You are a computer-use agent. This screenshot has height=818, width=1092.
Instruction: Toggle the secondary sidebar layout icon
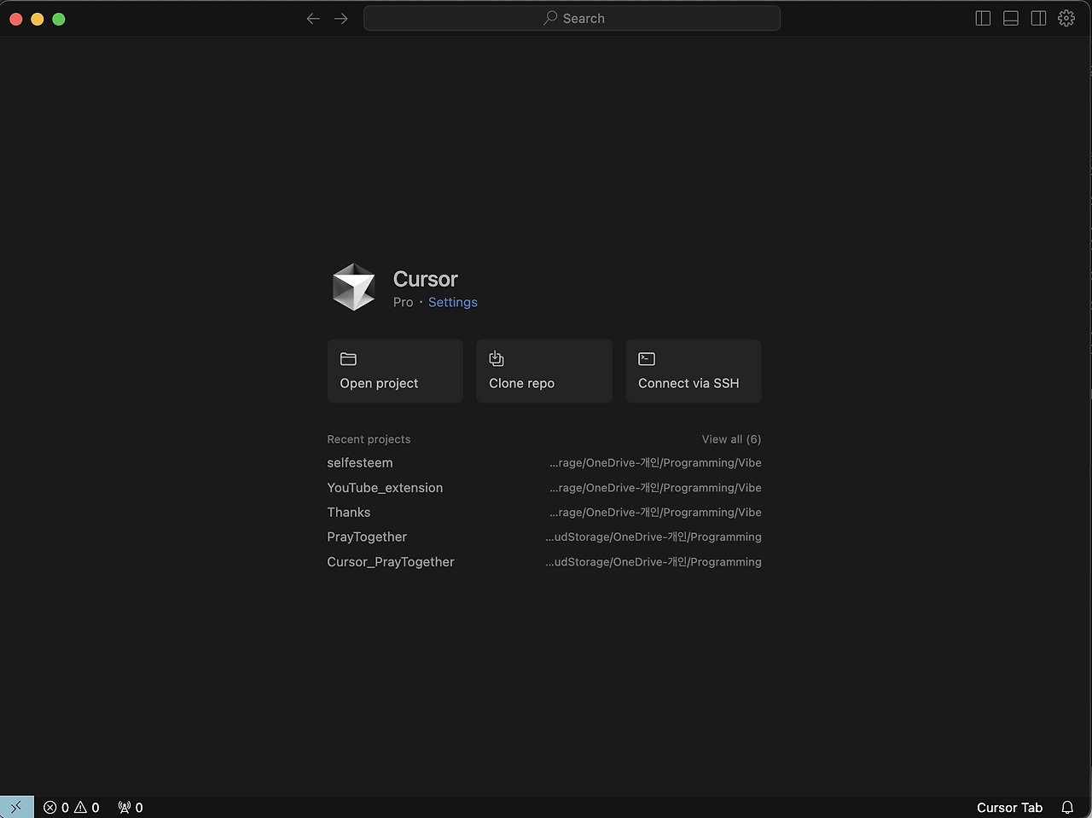tap(1038, 19)
